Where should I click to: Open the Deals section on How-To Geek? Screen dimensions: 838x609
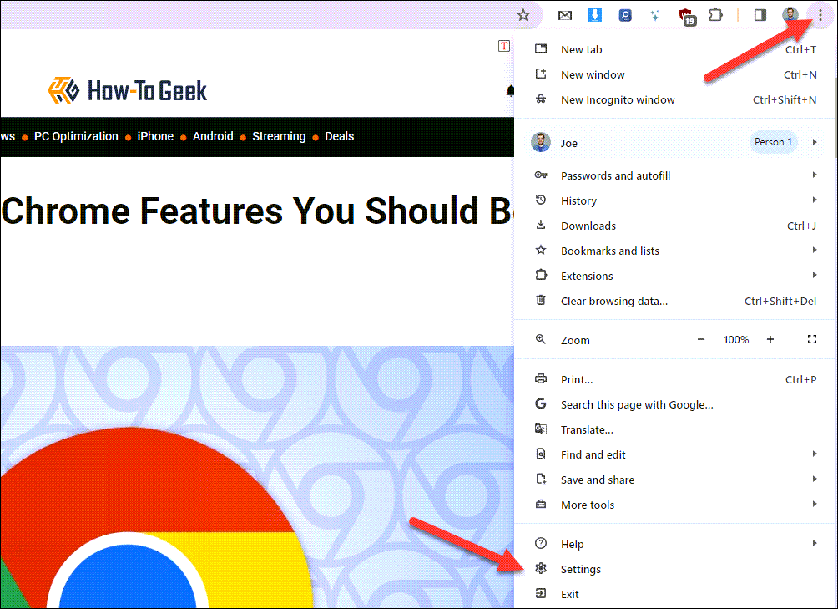(x=339, y=136)
